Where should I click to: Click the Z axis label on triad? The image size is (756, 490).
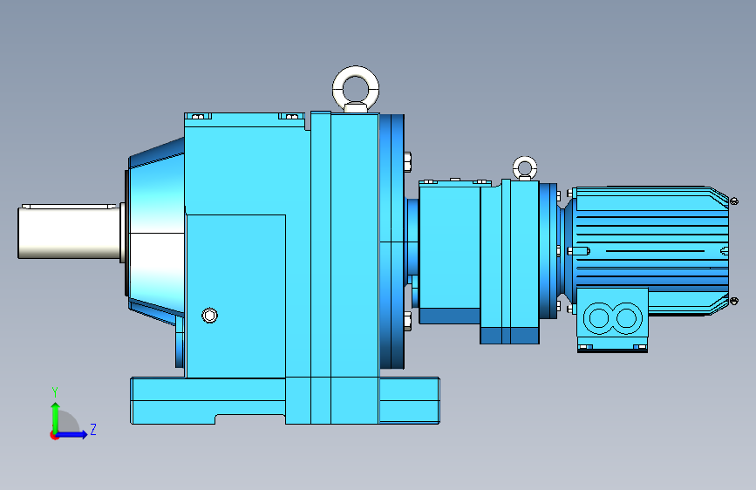[93, 429]
